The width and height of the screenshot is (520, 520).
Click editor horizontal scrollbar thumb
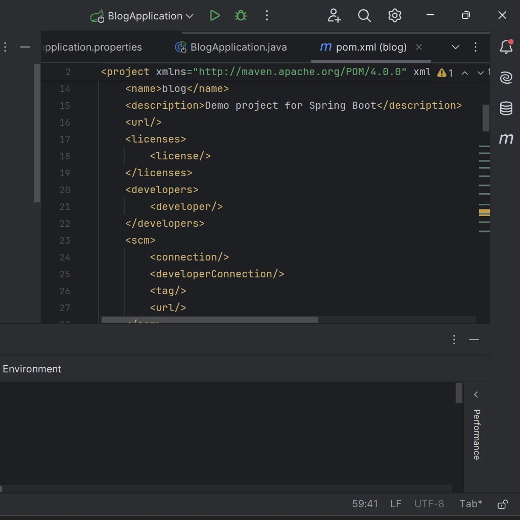point(209,320)
